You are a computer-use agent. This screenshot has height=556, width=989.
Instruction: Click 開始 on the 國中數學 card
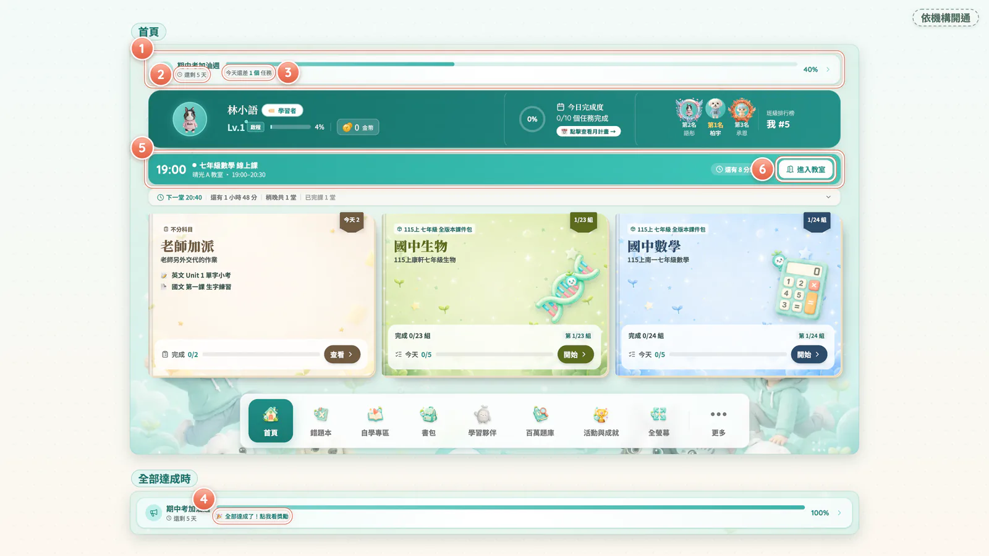point(809,355)
